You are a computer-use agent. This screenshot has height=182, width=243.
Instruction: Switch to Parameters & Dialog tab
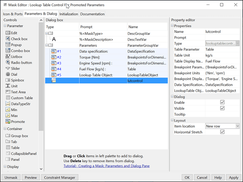[41, 14]
